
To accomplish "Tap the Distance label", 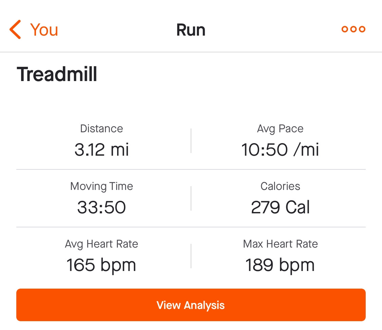I will [x=102, y=129].
